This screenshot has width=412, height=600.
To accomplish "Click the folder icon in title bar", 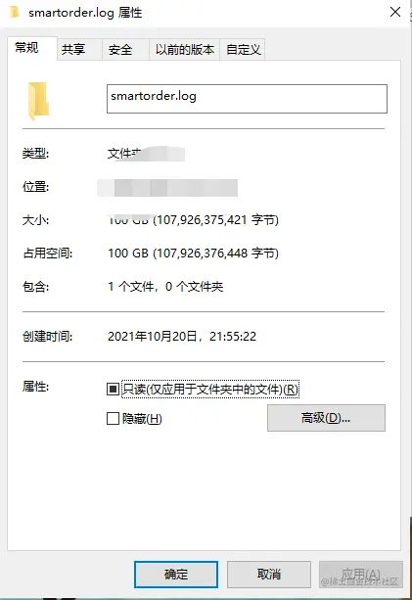I will (15, 13).
